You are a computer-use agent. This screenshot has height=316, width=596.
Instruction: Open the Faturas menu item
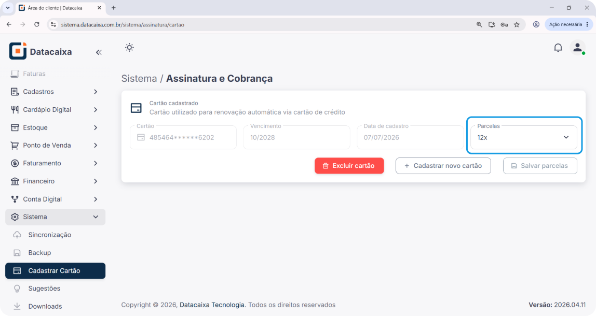click(x=55, y=74)
